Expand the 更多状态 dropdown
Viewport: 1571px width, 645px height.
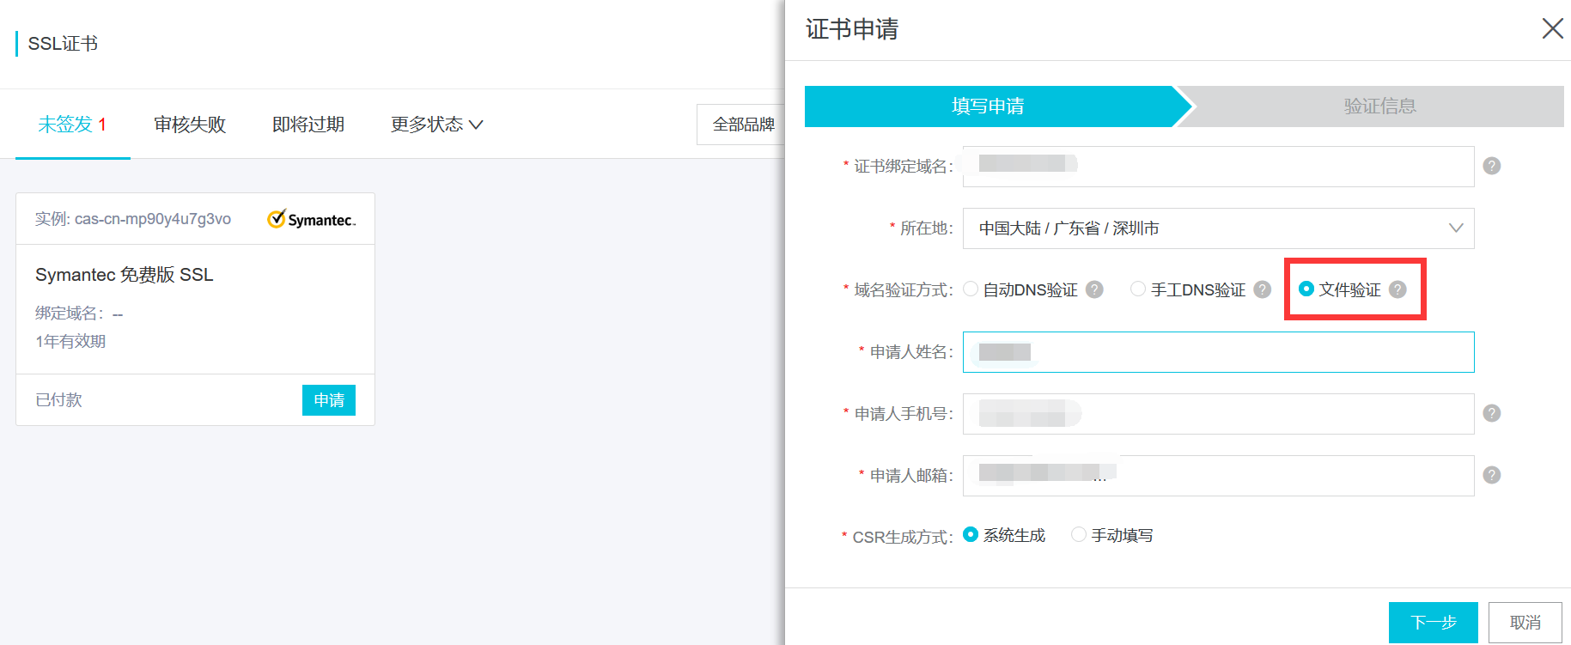(x=436, y=125)
